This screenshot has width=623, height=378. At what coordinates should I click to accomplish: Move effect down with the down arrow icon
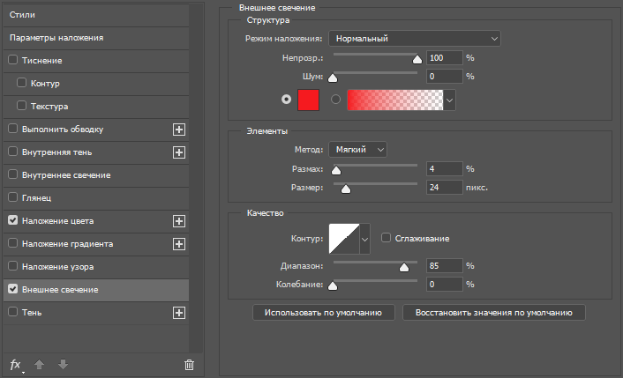tap(64, 365)
